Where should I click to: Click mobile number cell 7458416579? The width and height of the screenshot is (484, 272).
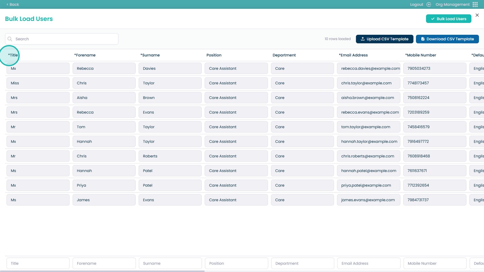[434, 127]
